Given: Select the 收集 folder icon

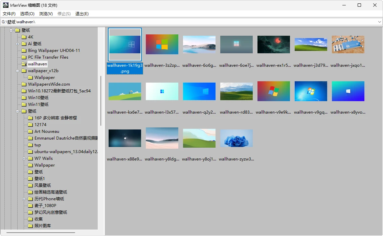Looking at the screenshot, I should coord(30,219).
